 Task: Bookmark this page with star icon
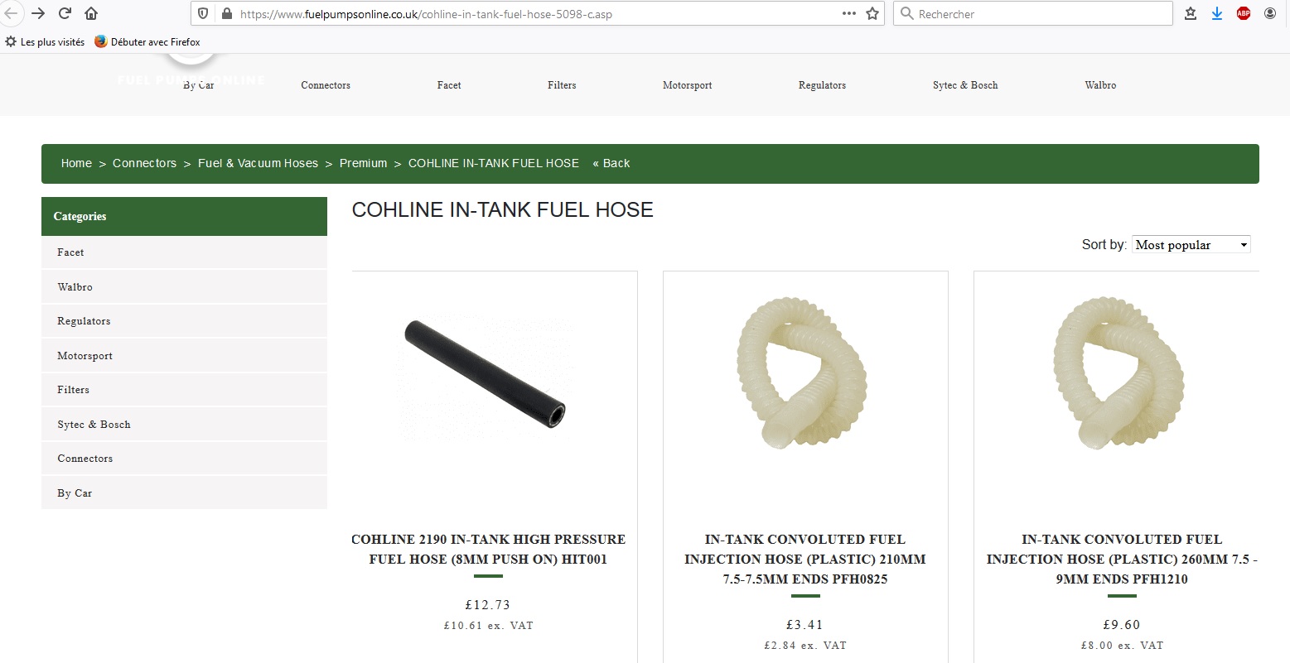pyautogui.click(x=872, y=13)
